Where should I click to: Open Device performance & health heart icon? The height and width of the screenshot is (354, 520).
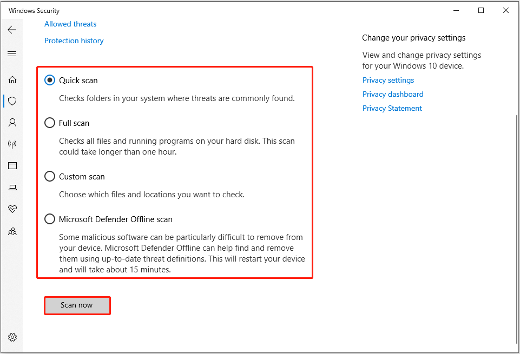point(12,209)
